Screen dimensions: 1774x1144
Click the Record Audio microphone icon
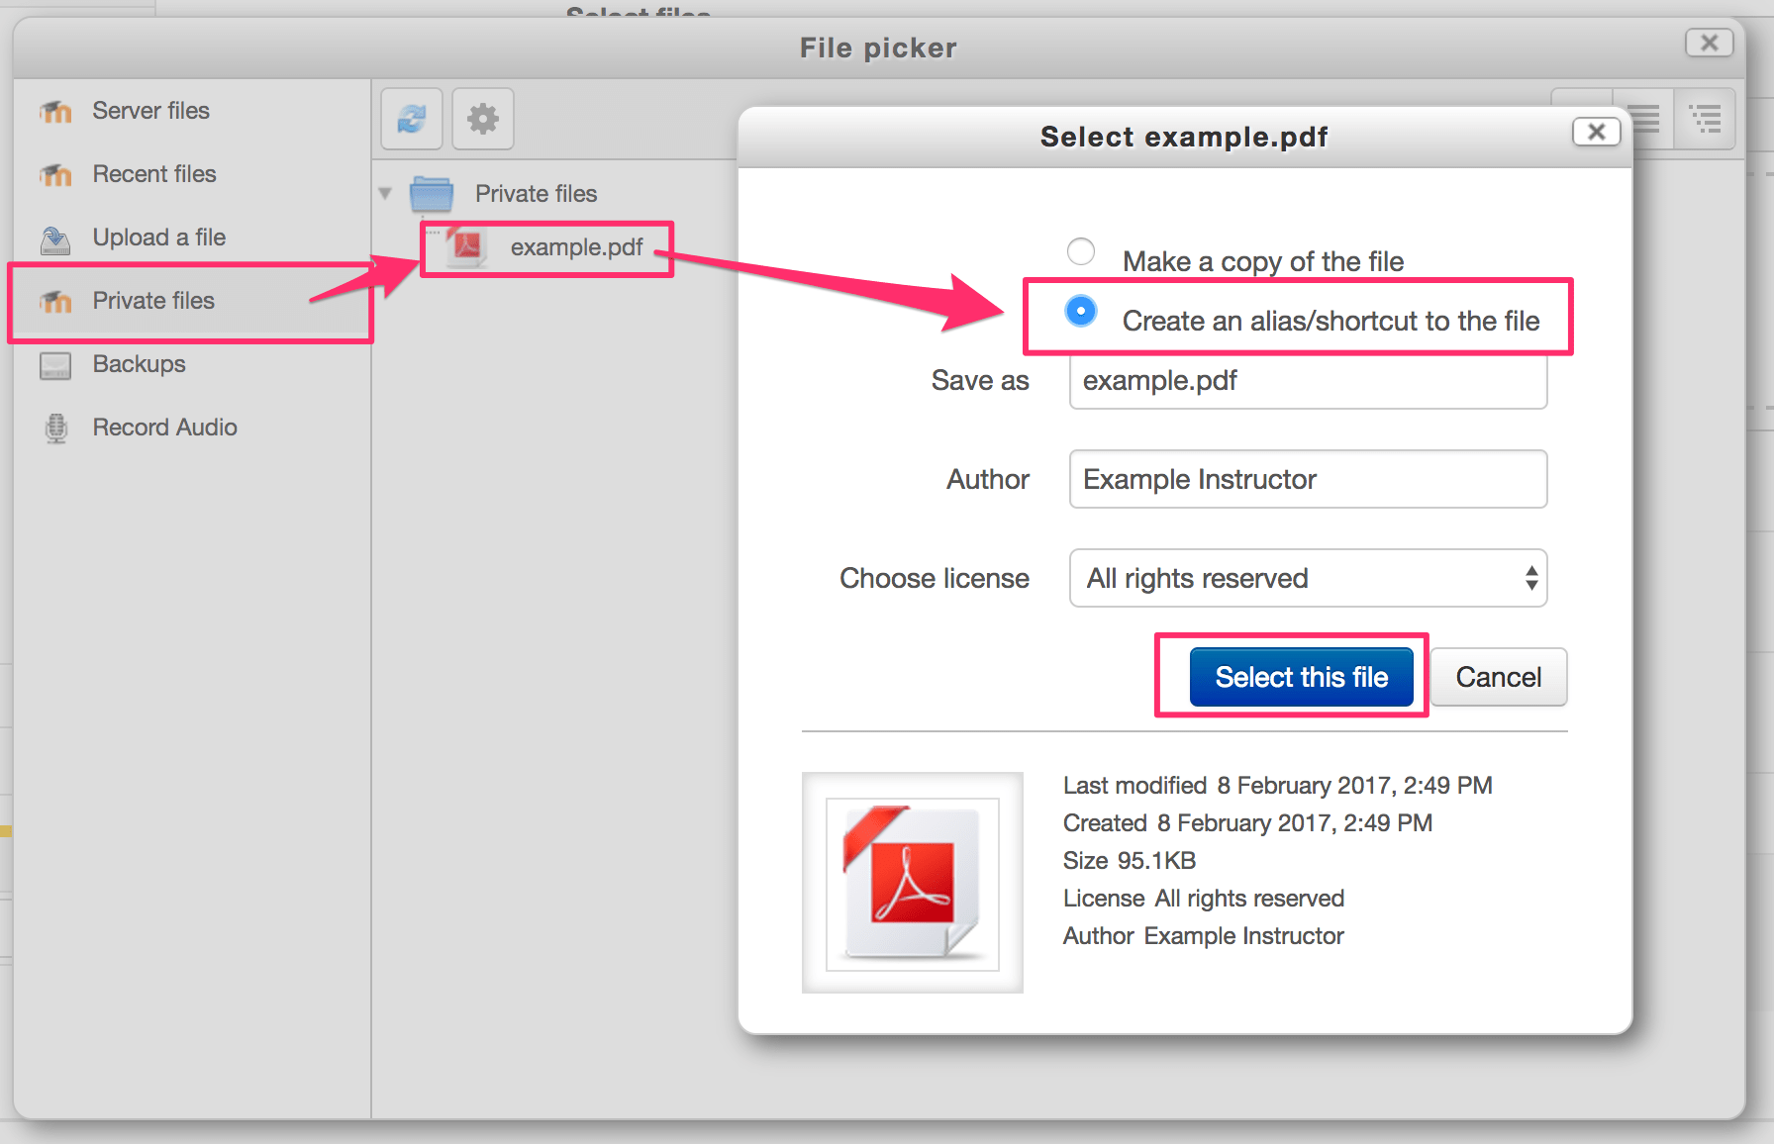pyautogui.click(x=55, y=428)
